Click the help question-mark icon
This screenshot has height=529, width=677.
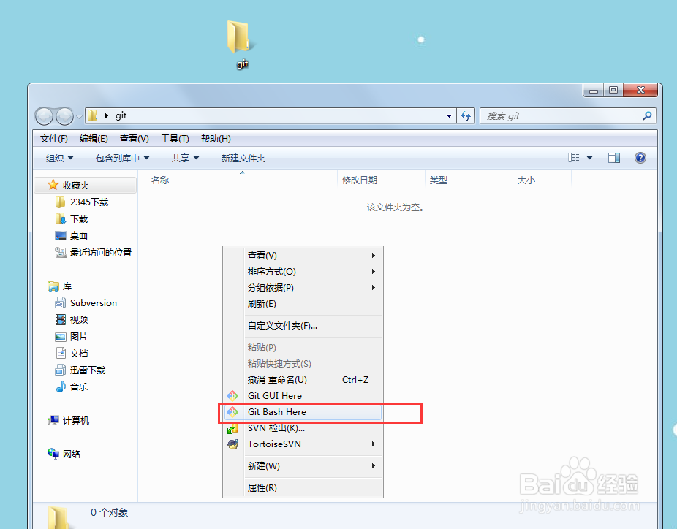click(640, 157)
